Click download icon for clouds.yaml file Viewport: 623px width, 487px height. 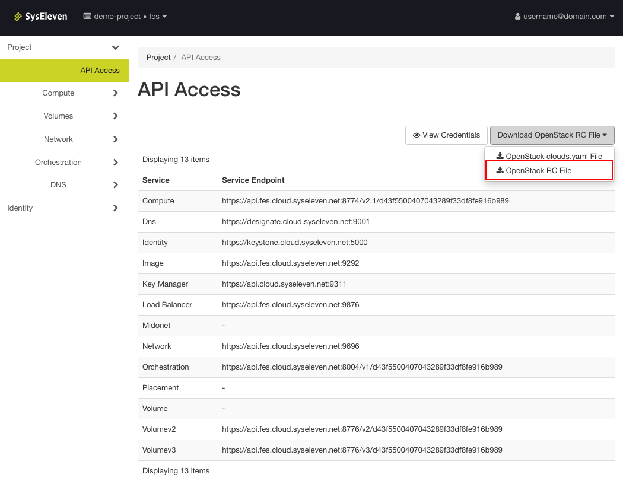point(500,156)
